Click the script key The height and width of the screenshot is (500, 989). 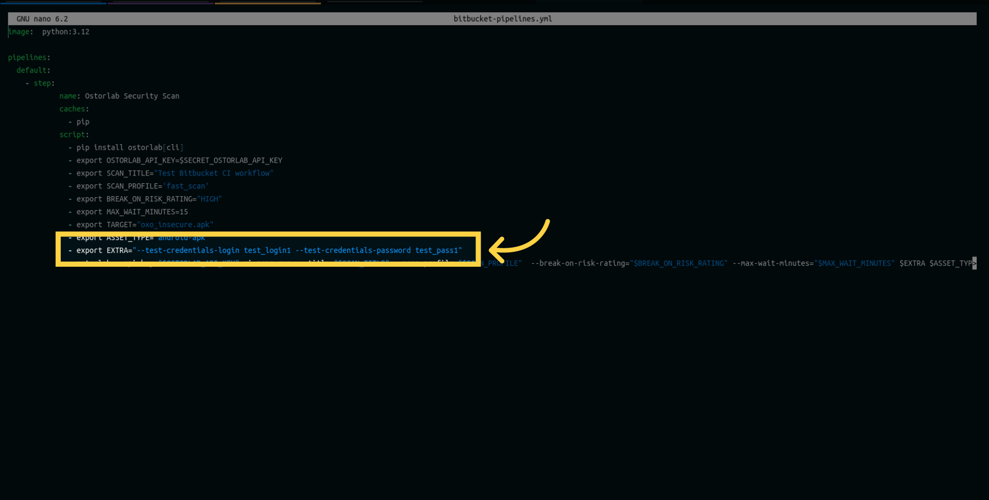72,135
